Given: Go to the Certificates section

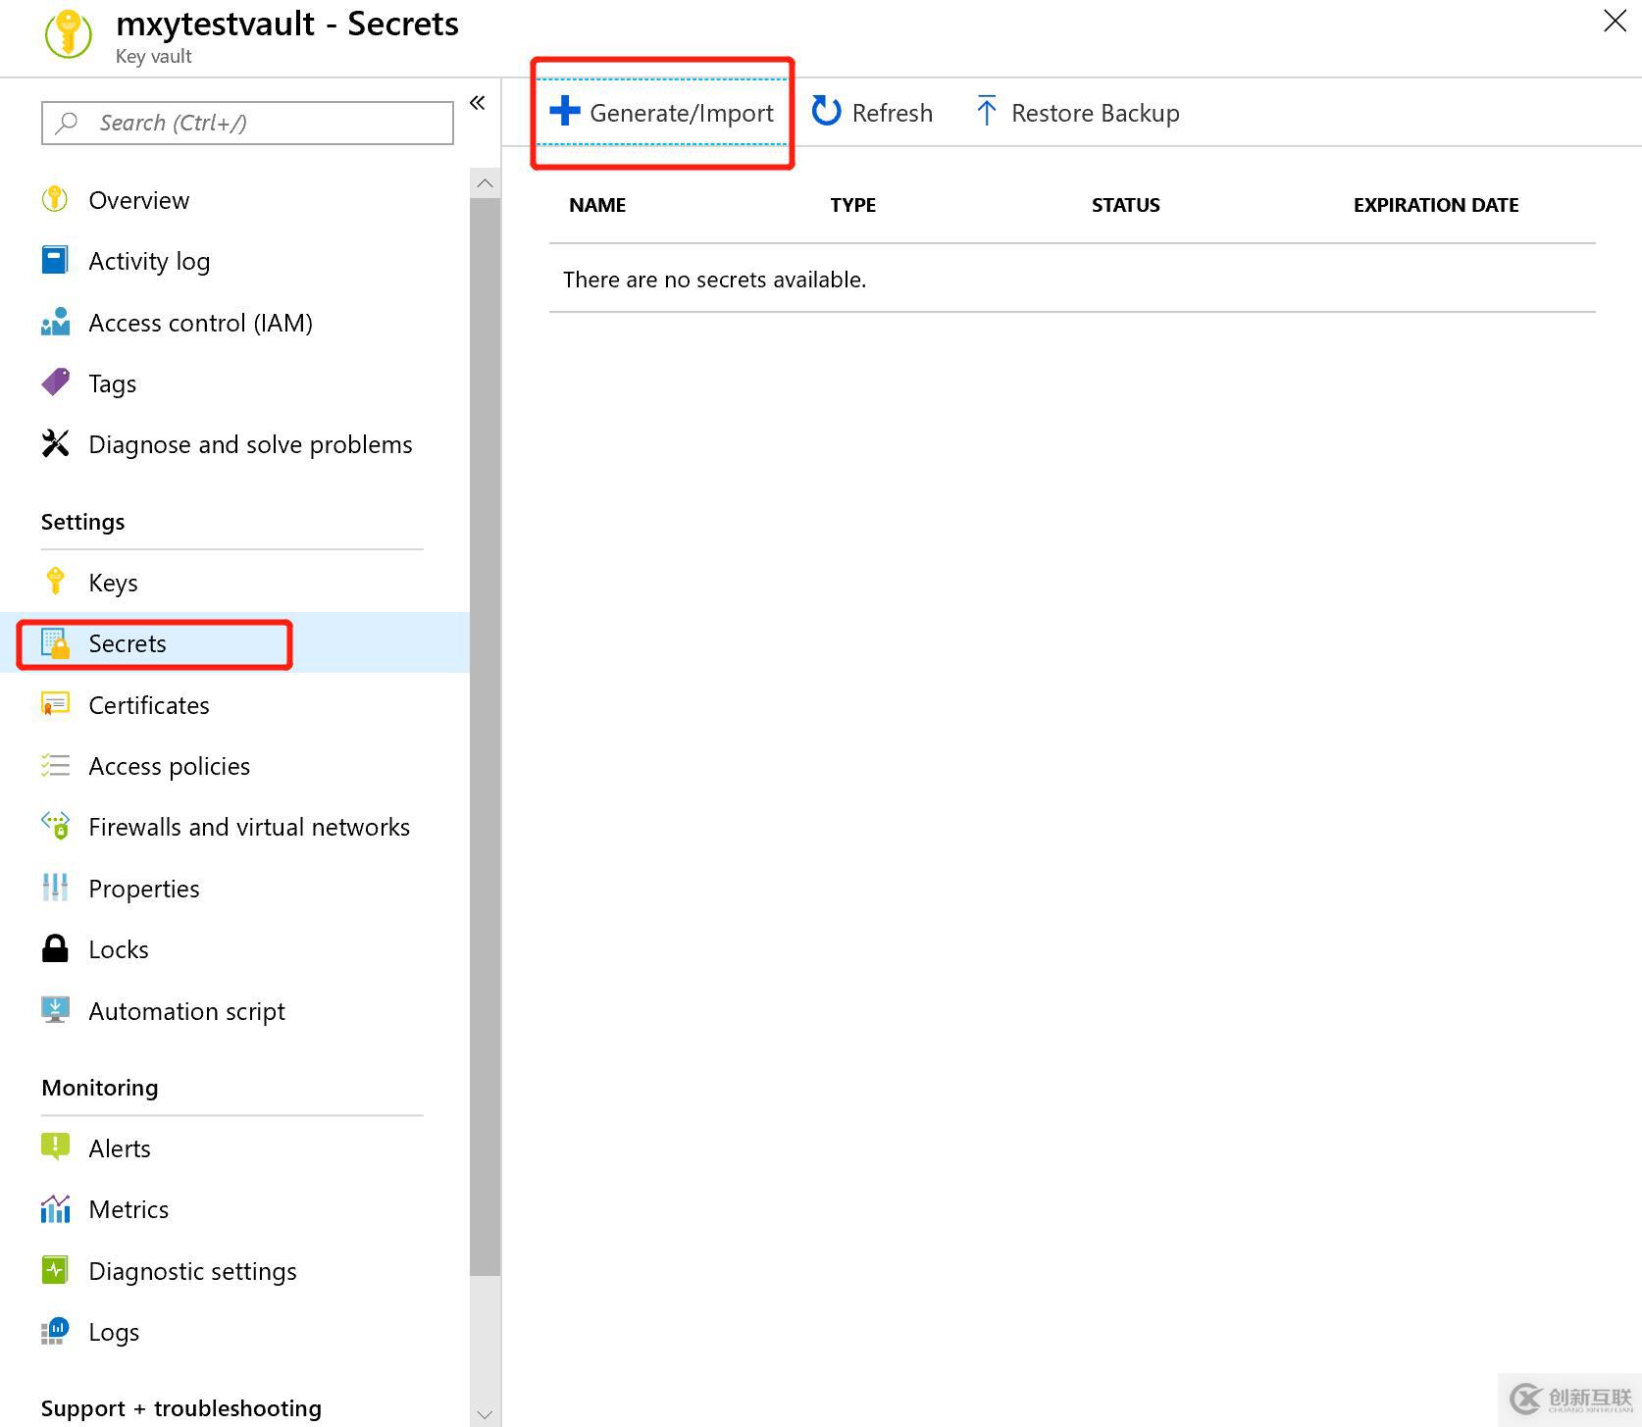Looking at the screenshot, I should click(149, 705).
